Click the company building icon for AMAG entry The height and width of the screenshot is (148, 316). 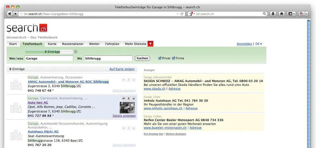[16, 85]
